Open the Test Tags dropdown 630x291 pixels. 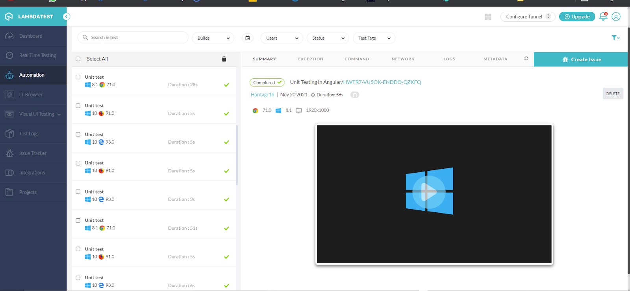374,38
